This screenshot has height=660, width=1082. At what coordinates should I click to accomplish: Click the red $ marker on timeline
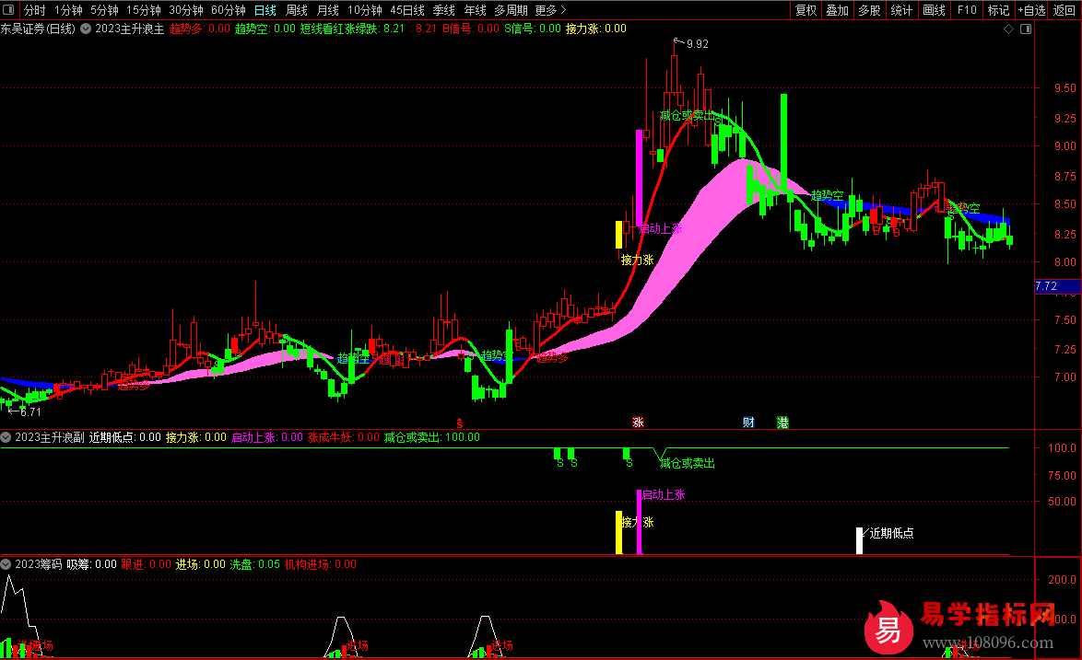point(459,423)
